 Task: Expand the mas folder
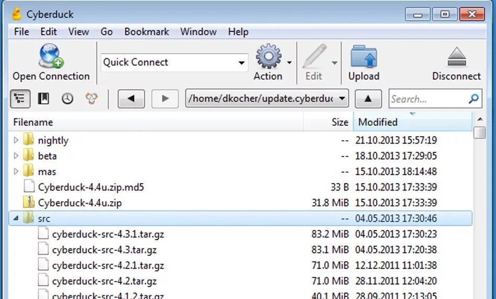pos(16,171)
